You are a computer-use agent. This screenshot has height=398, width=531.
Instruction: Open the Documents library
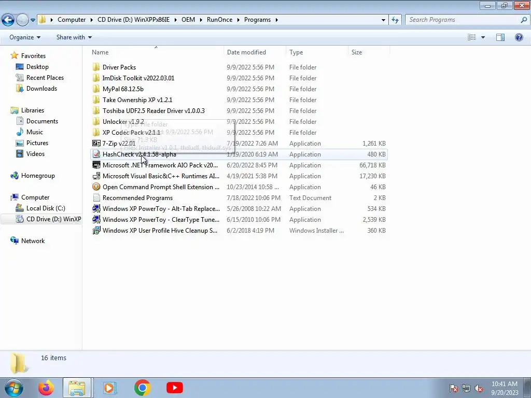42,121
